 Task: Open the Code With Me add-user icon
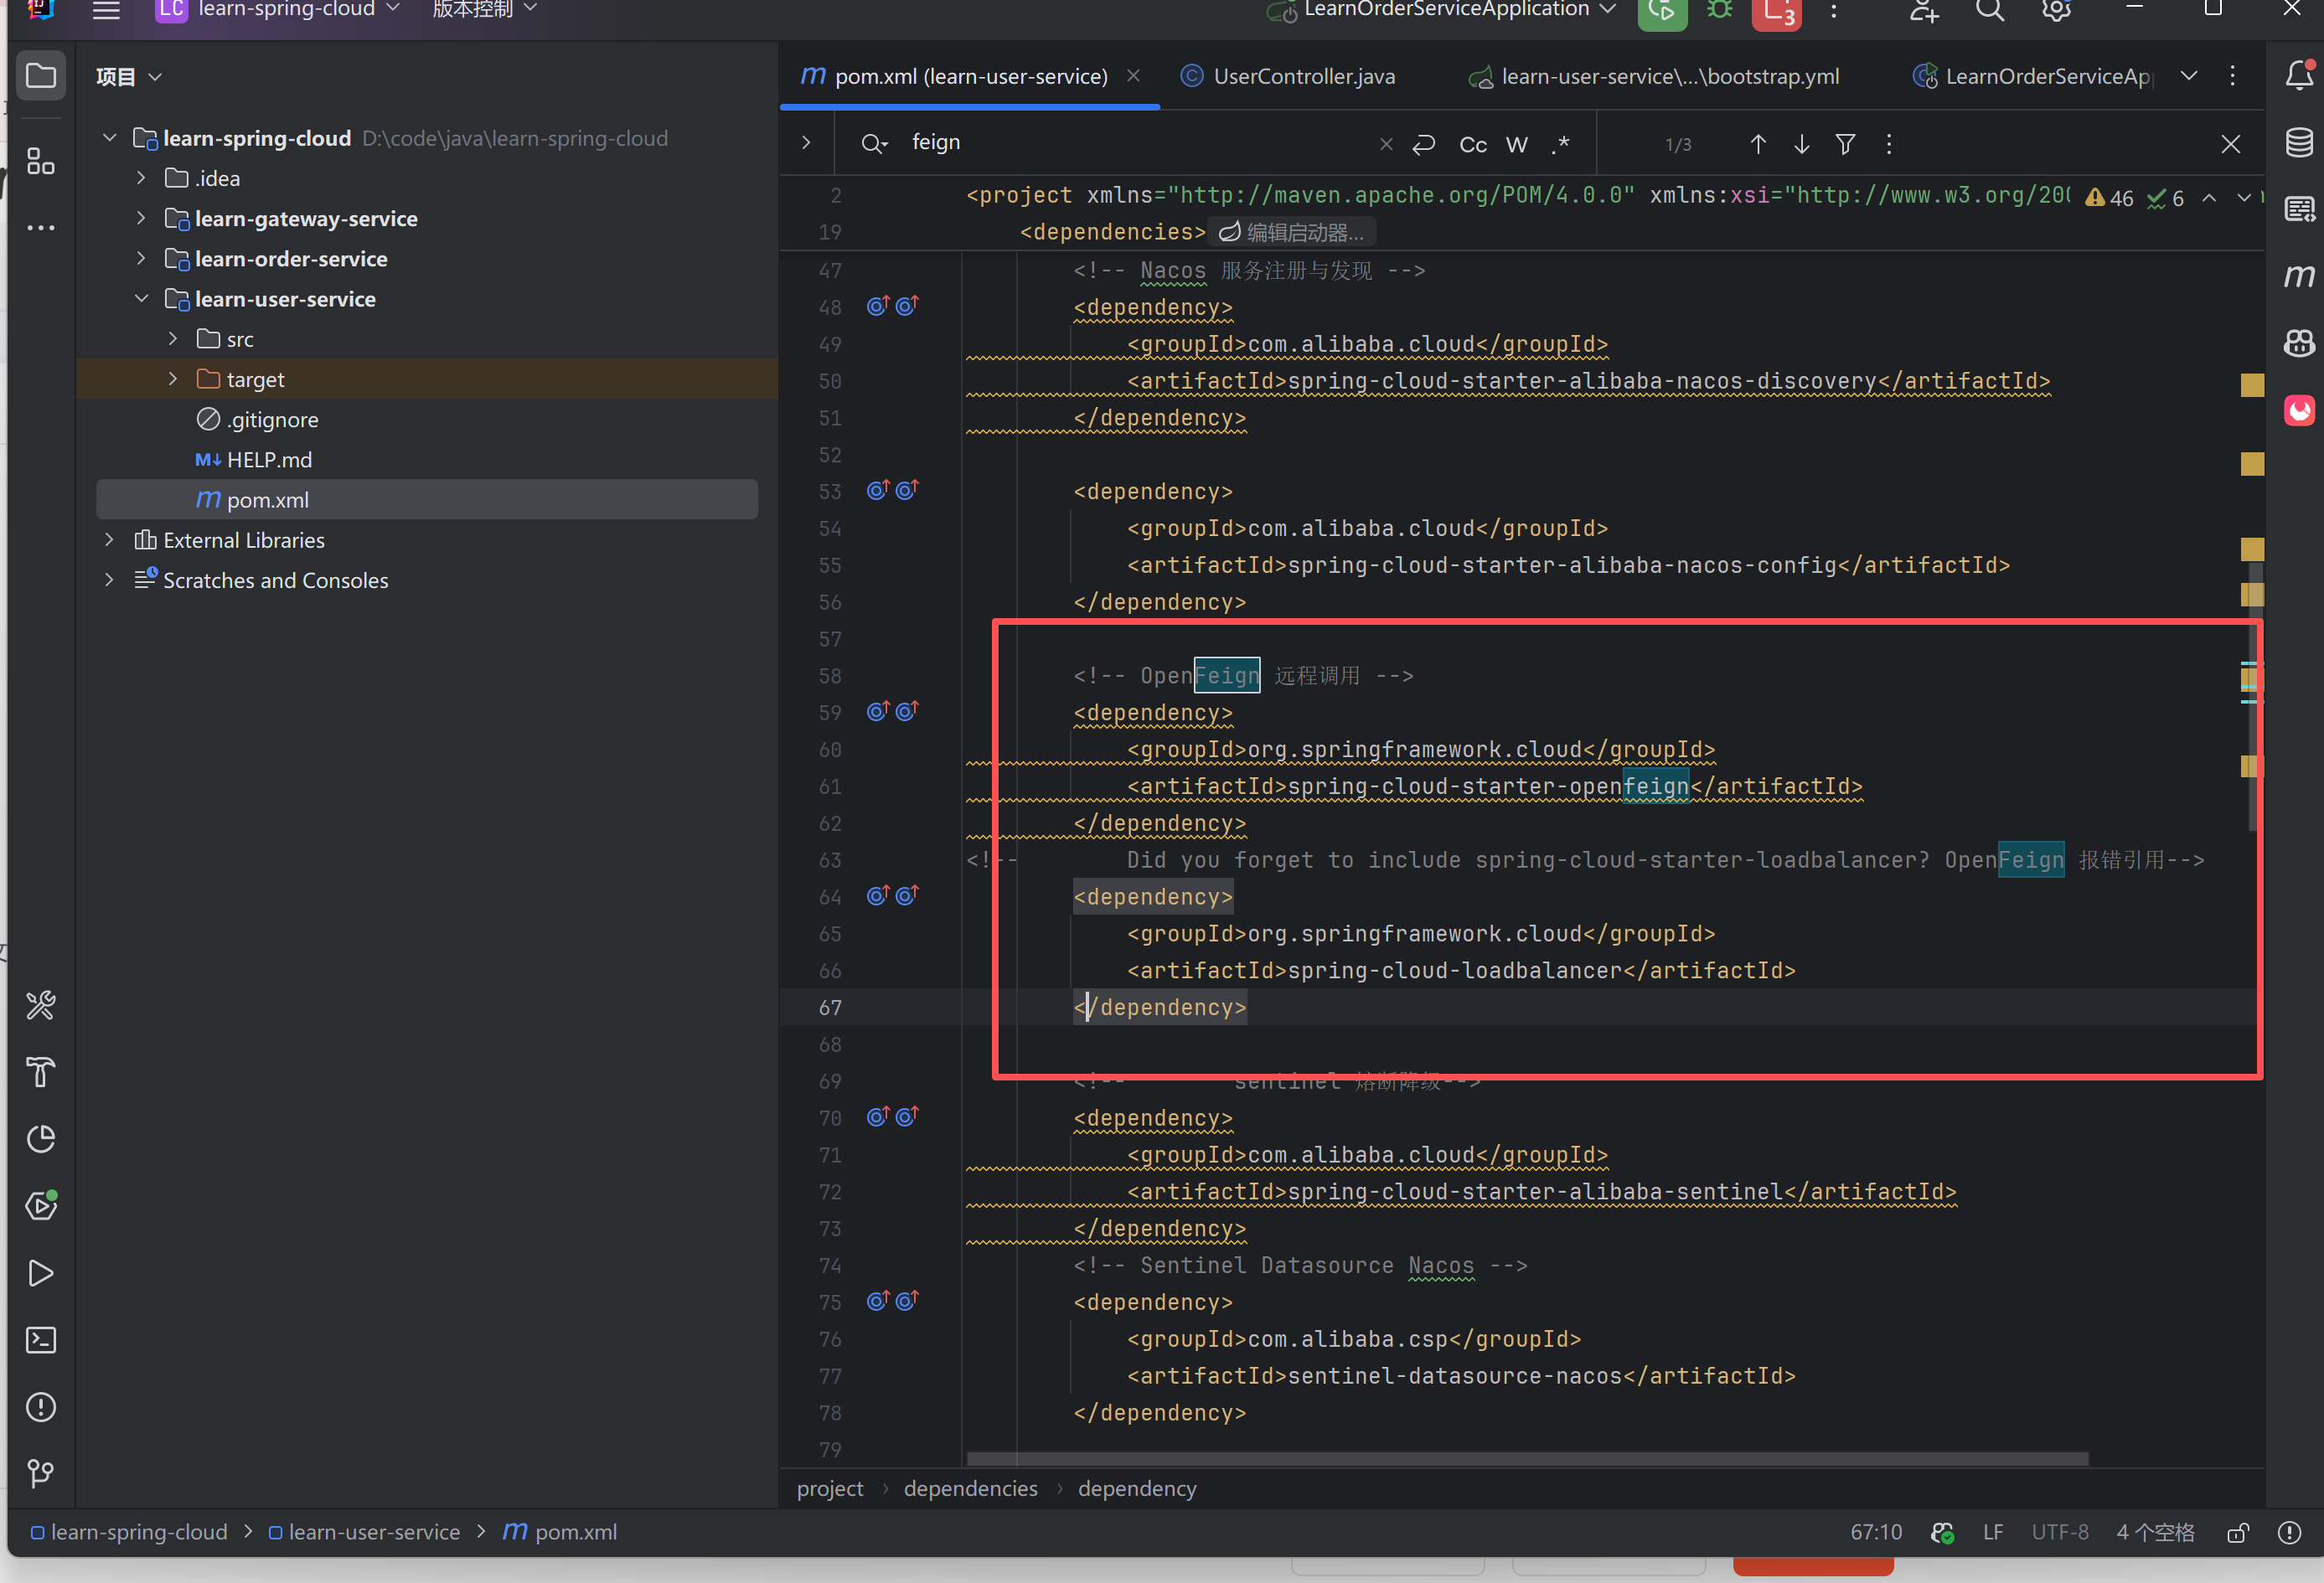point(1923,11)
